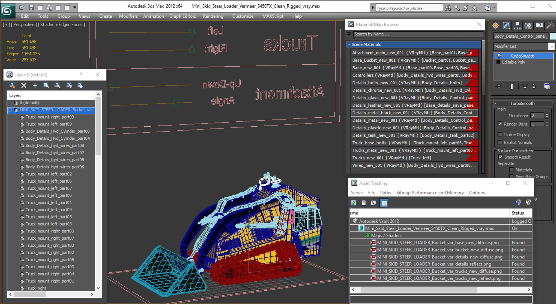The width and height of the screenshot is (556, 304).
Task: Add selected objects to layer plus icon
Action: pos(35,85)
